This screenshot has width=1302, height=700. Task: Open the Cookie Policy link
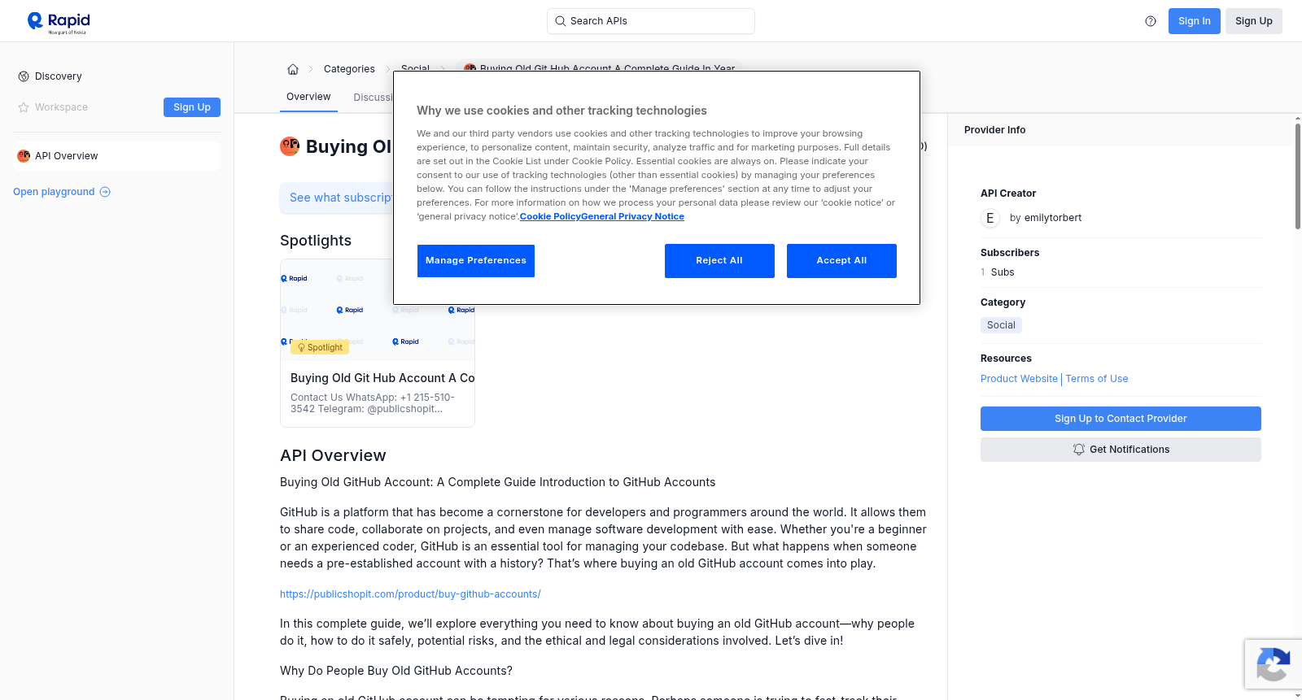550,216
